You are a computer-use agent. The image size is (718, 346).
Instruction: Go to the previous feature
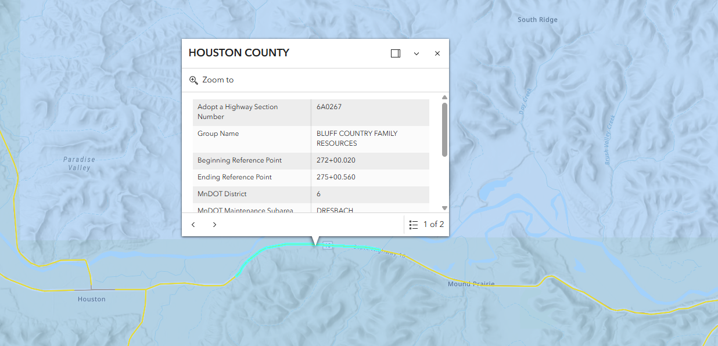(x=193, y=225)
